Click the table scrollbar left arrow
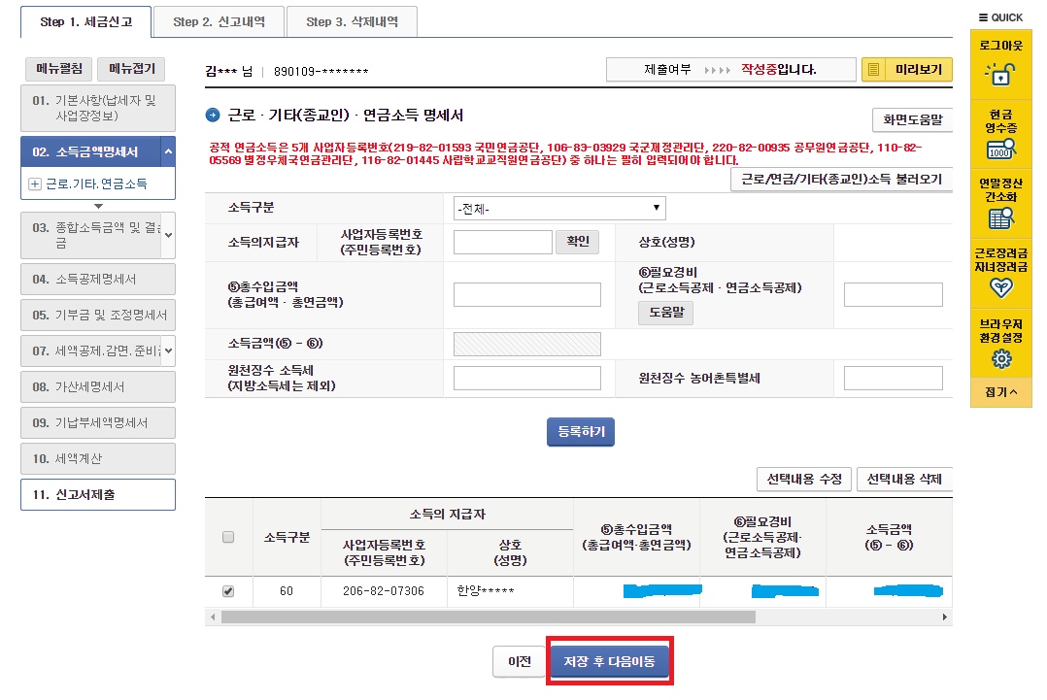This screenshot has width=1047, height=700. tap(213, 617)
